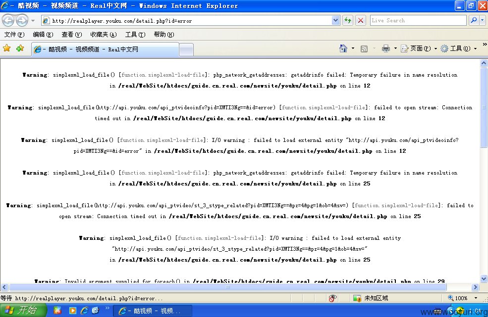Go forward with the Forward arrow button
Image resolution: width=488 pixels, height=317 pixels.
[x=22, y=20]
